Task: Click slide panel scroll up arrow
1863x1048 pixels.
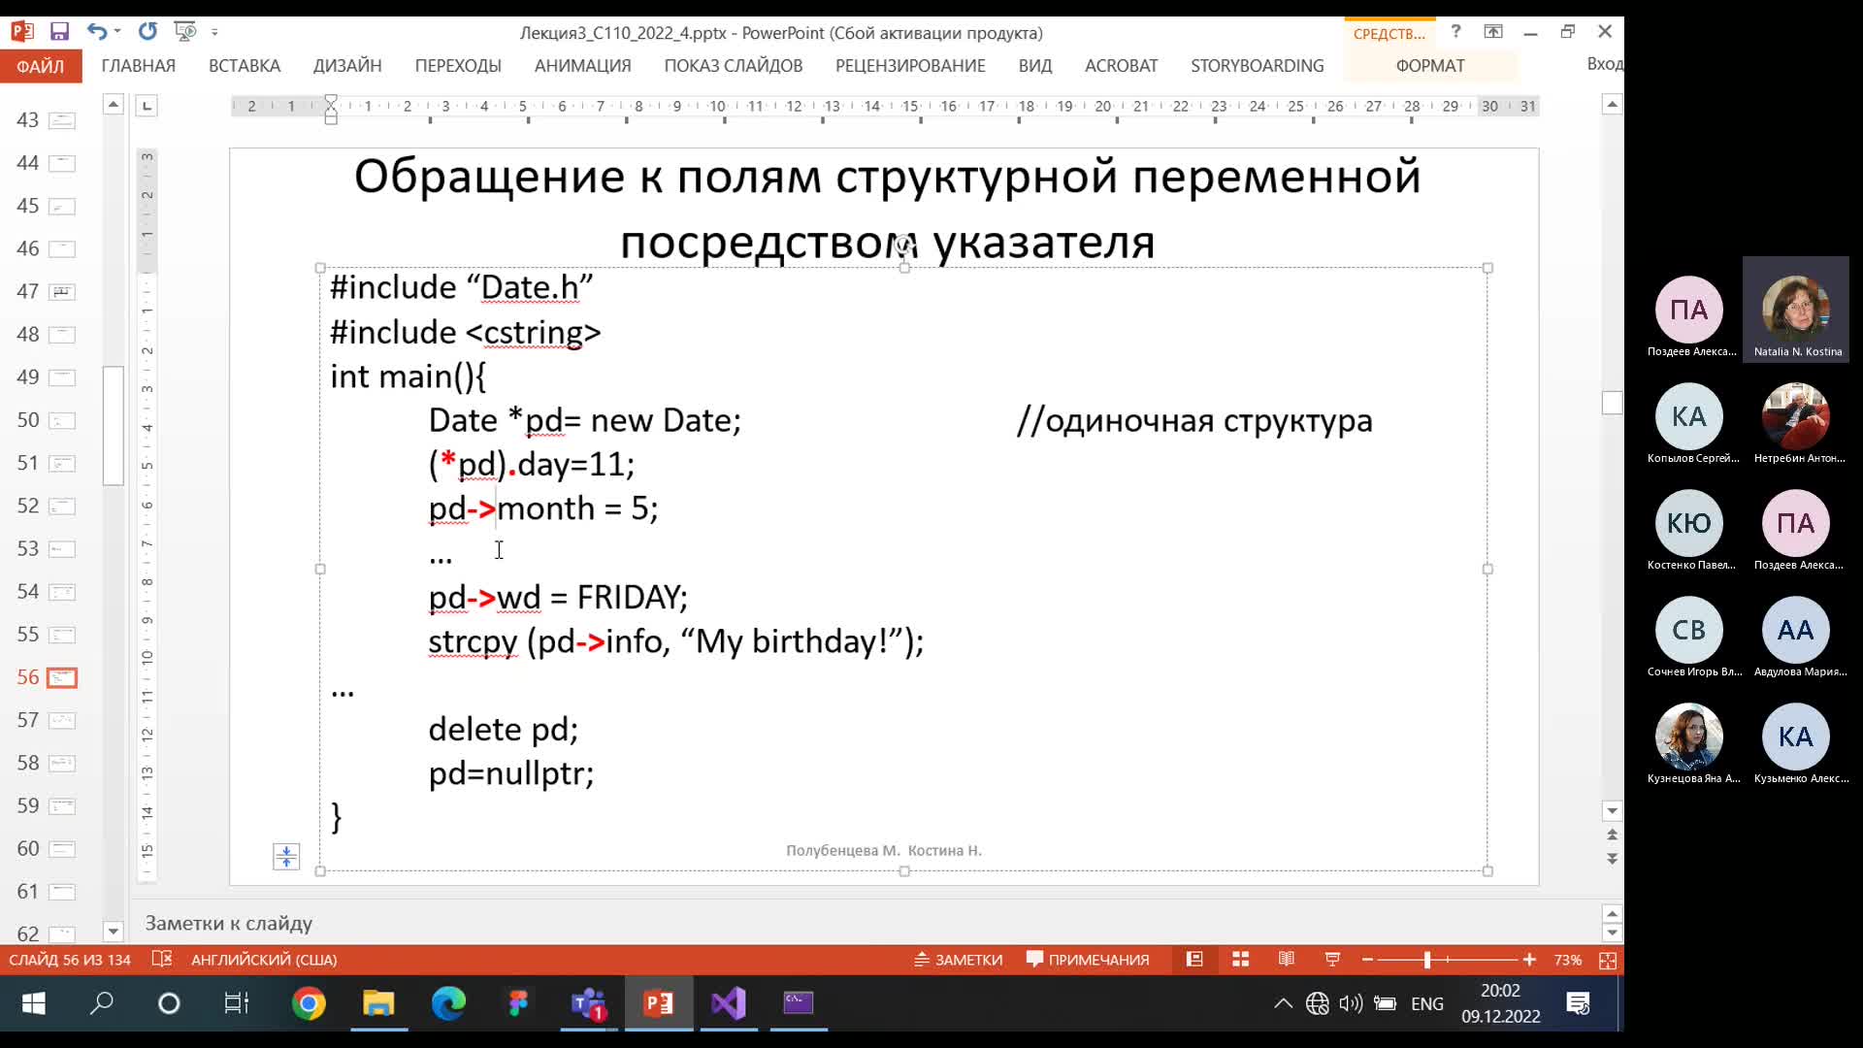Action: pos(114,104)
